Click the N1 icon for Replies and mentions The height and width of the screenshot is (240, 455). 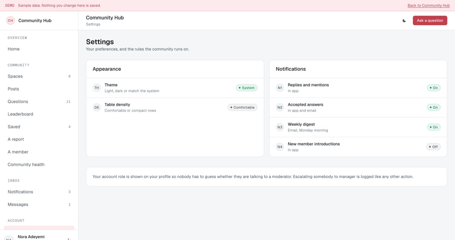[280, 88]
